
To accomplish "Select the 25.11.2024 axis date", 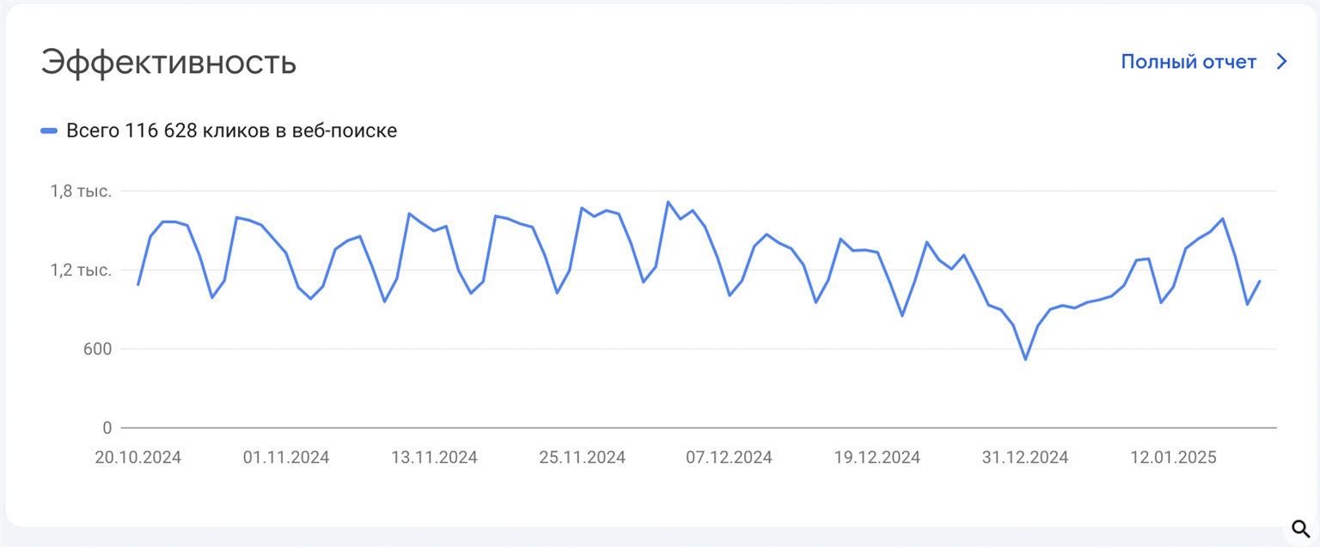I will click(x=582, y=457).
